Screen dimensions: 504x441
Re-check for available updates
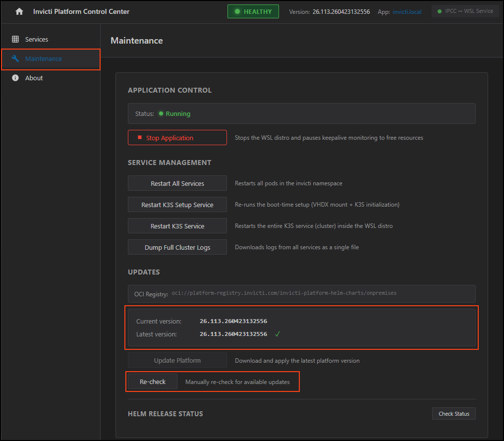point(152,382)
